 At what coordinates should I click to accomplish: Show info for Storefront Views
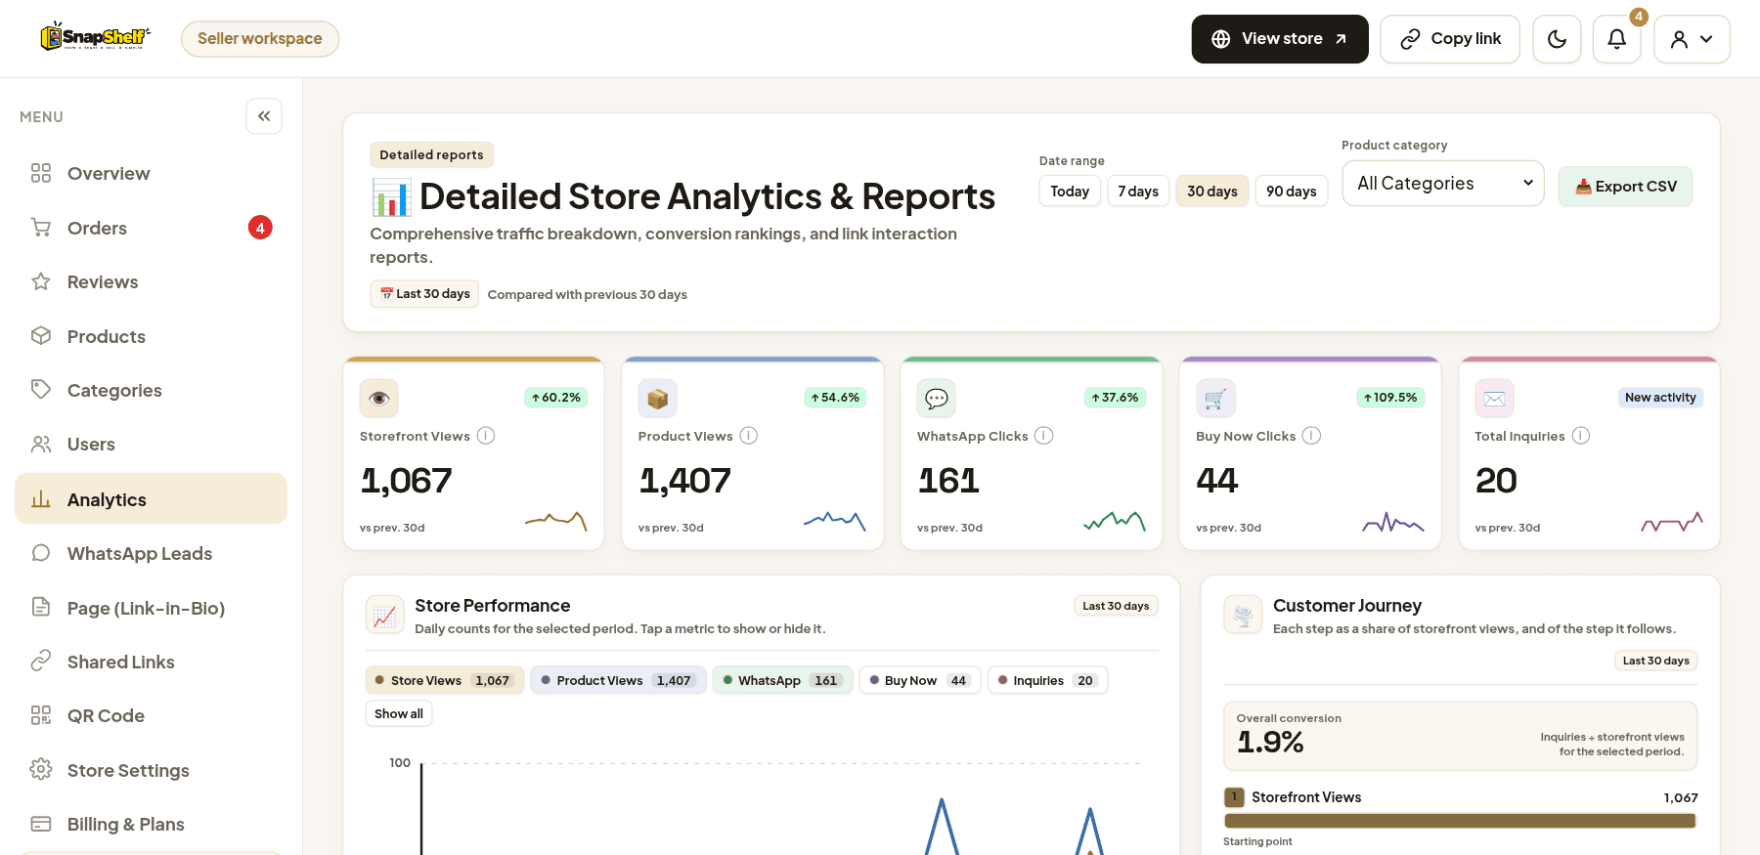tap(486, 436)
